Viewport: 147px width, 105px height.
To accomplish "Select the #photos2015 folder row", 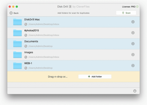I will click(x=73, y=33).
